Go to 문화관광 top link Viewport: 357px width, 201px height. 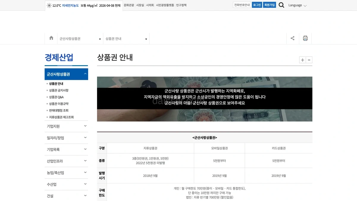point(129,5)
